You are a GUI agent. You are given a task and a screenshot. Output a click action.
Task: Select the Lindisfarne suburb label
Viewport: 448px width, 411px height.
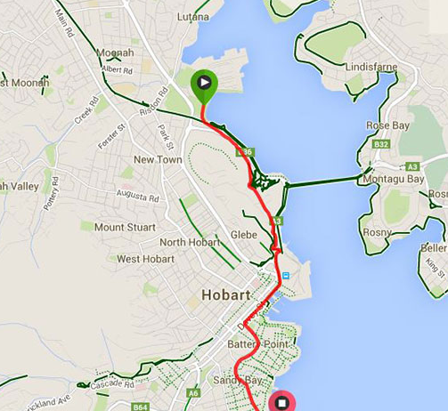point(371,67)
